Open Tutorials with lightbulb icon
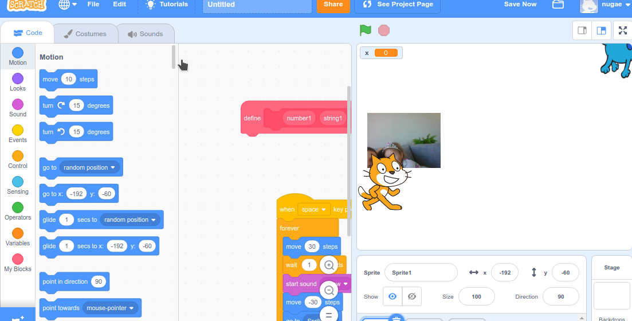Image resolution: width=632 pixels, height=321 pixels. click(x=167, y=5)
